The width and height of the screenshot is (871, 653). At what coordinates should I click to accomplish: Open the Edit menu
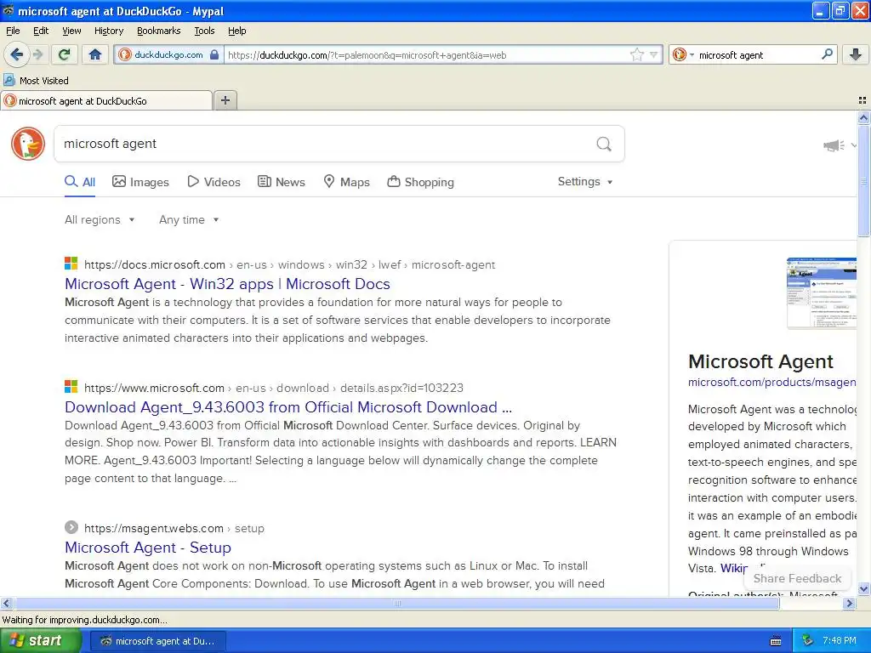[41, 31]
